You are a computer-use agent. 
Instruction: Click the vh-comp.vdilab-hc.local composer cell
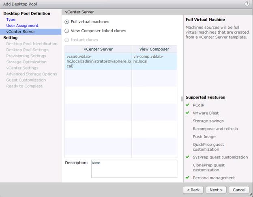pyautogui.click(x=154, y=61)
